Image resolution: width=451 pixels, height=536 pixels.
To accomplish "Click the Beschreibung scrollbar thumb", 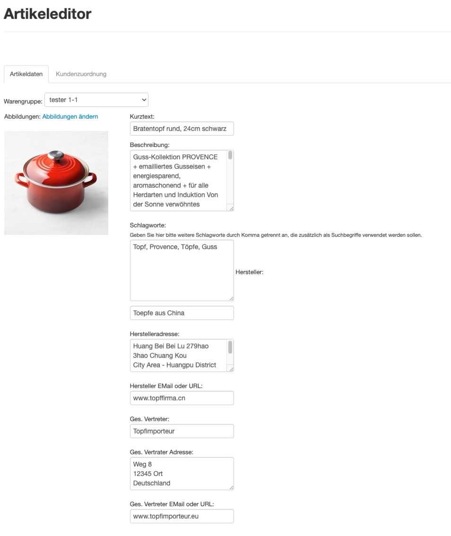I will [230, 155].
